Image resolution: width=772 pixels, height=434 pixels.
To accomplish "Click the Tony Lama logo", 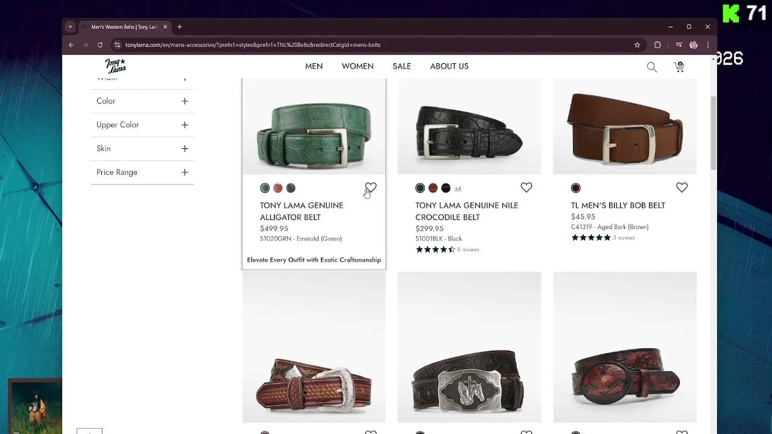I will coord(115,66).
